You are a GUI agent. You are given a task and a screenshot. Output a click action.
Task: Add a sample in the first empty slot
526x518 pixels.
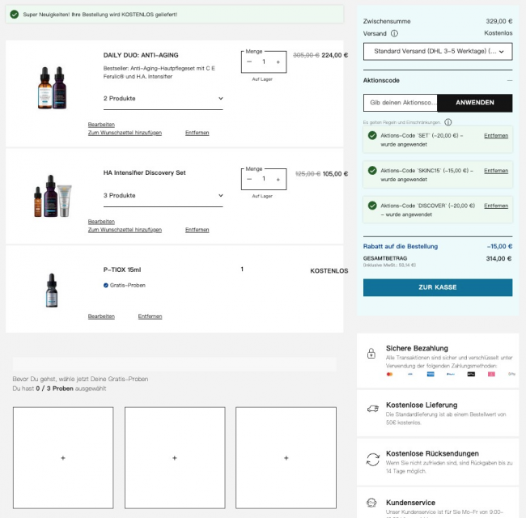click(x=63, y=458)
